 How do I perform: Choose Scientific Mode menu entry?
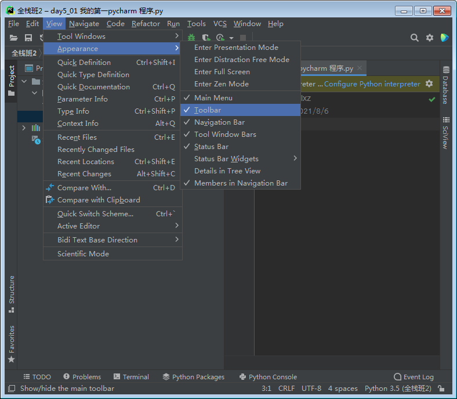coord(113,254)
